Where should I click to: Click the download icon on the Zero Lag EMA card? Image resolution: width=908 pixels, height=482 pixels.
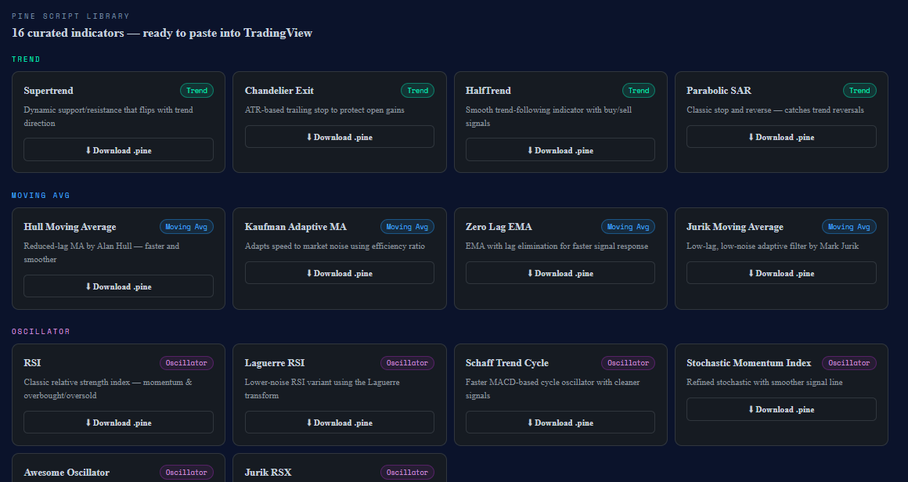tap(530, 272)
